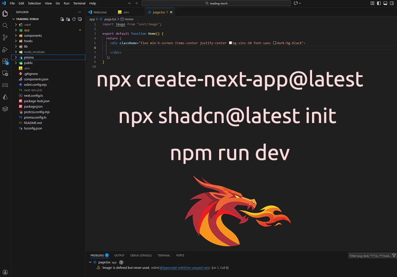The width and height of the screenshot is (397, 277).
Task: Click the trading-torch command center search box
Action: (x=216, y=3)
